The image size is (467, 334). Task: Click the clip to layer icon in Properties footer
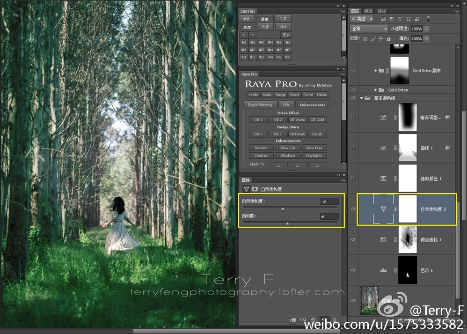click(x=293, y=320)
